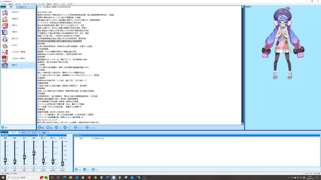Click the 再生時間 playback time icon
The width and height of the screenshot is (321, 180).
pyautogui.click(x=87, y=127)
